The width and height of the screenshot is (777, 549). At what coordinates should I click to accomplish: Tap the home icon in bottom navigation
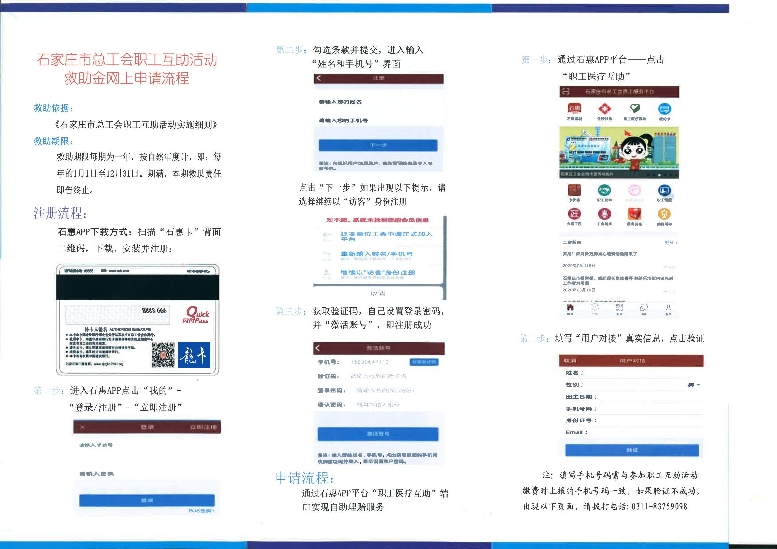570,308
